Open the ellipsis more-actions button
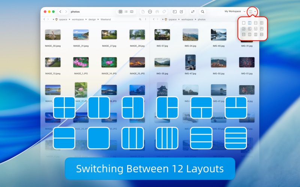 click(x=150, y=12)
